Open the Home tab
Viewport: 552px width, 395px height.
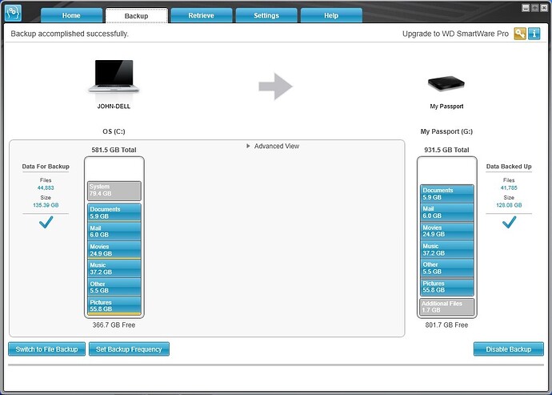pos(71,15)
